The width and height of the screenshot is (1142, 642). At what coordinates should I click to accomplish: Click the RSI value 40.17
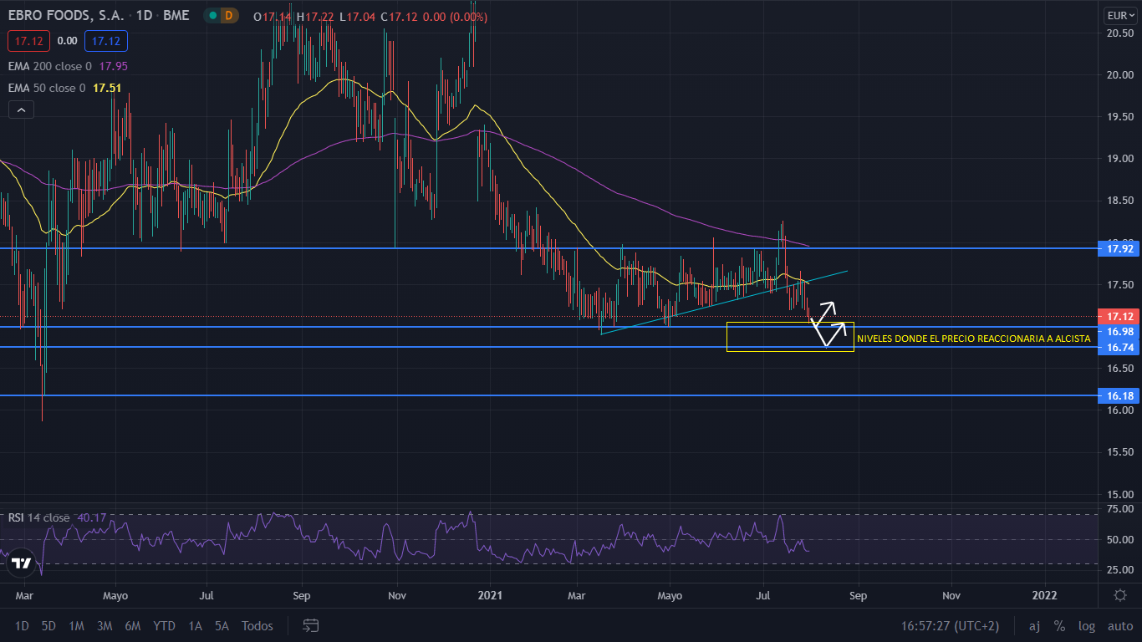pos(91,517)
